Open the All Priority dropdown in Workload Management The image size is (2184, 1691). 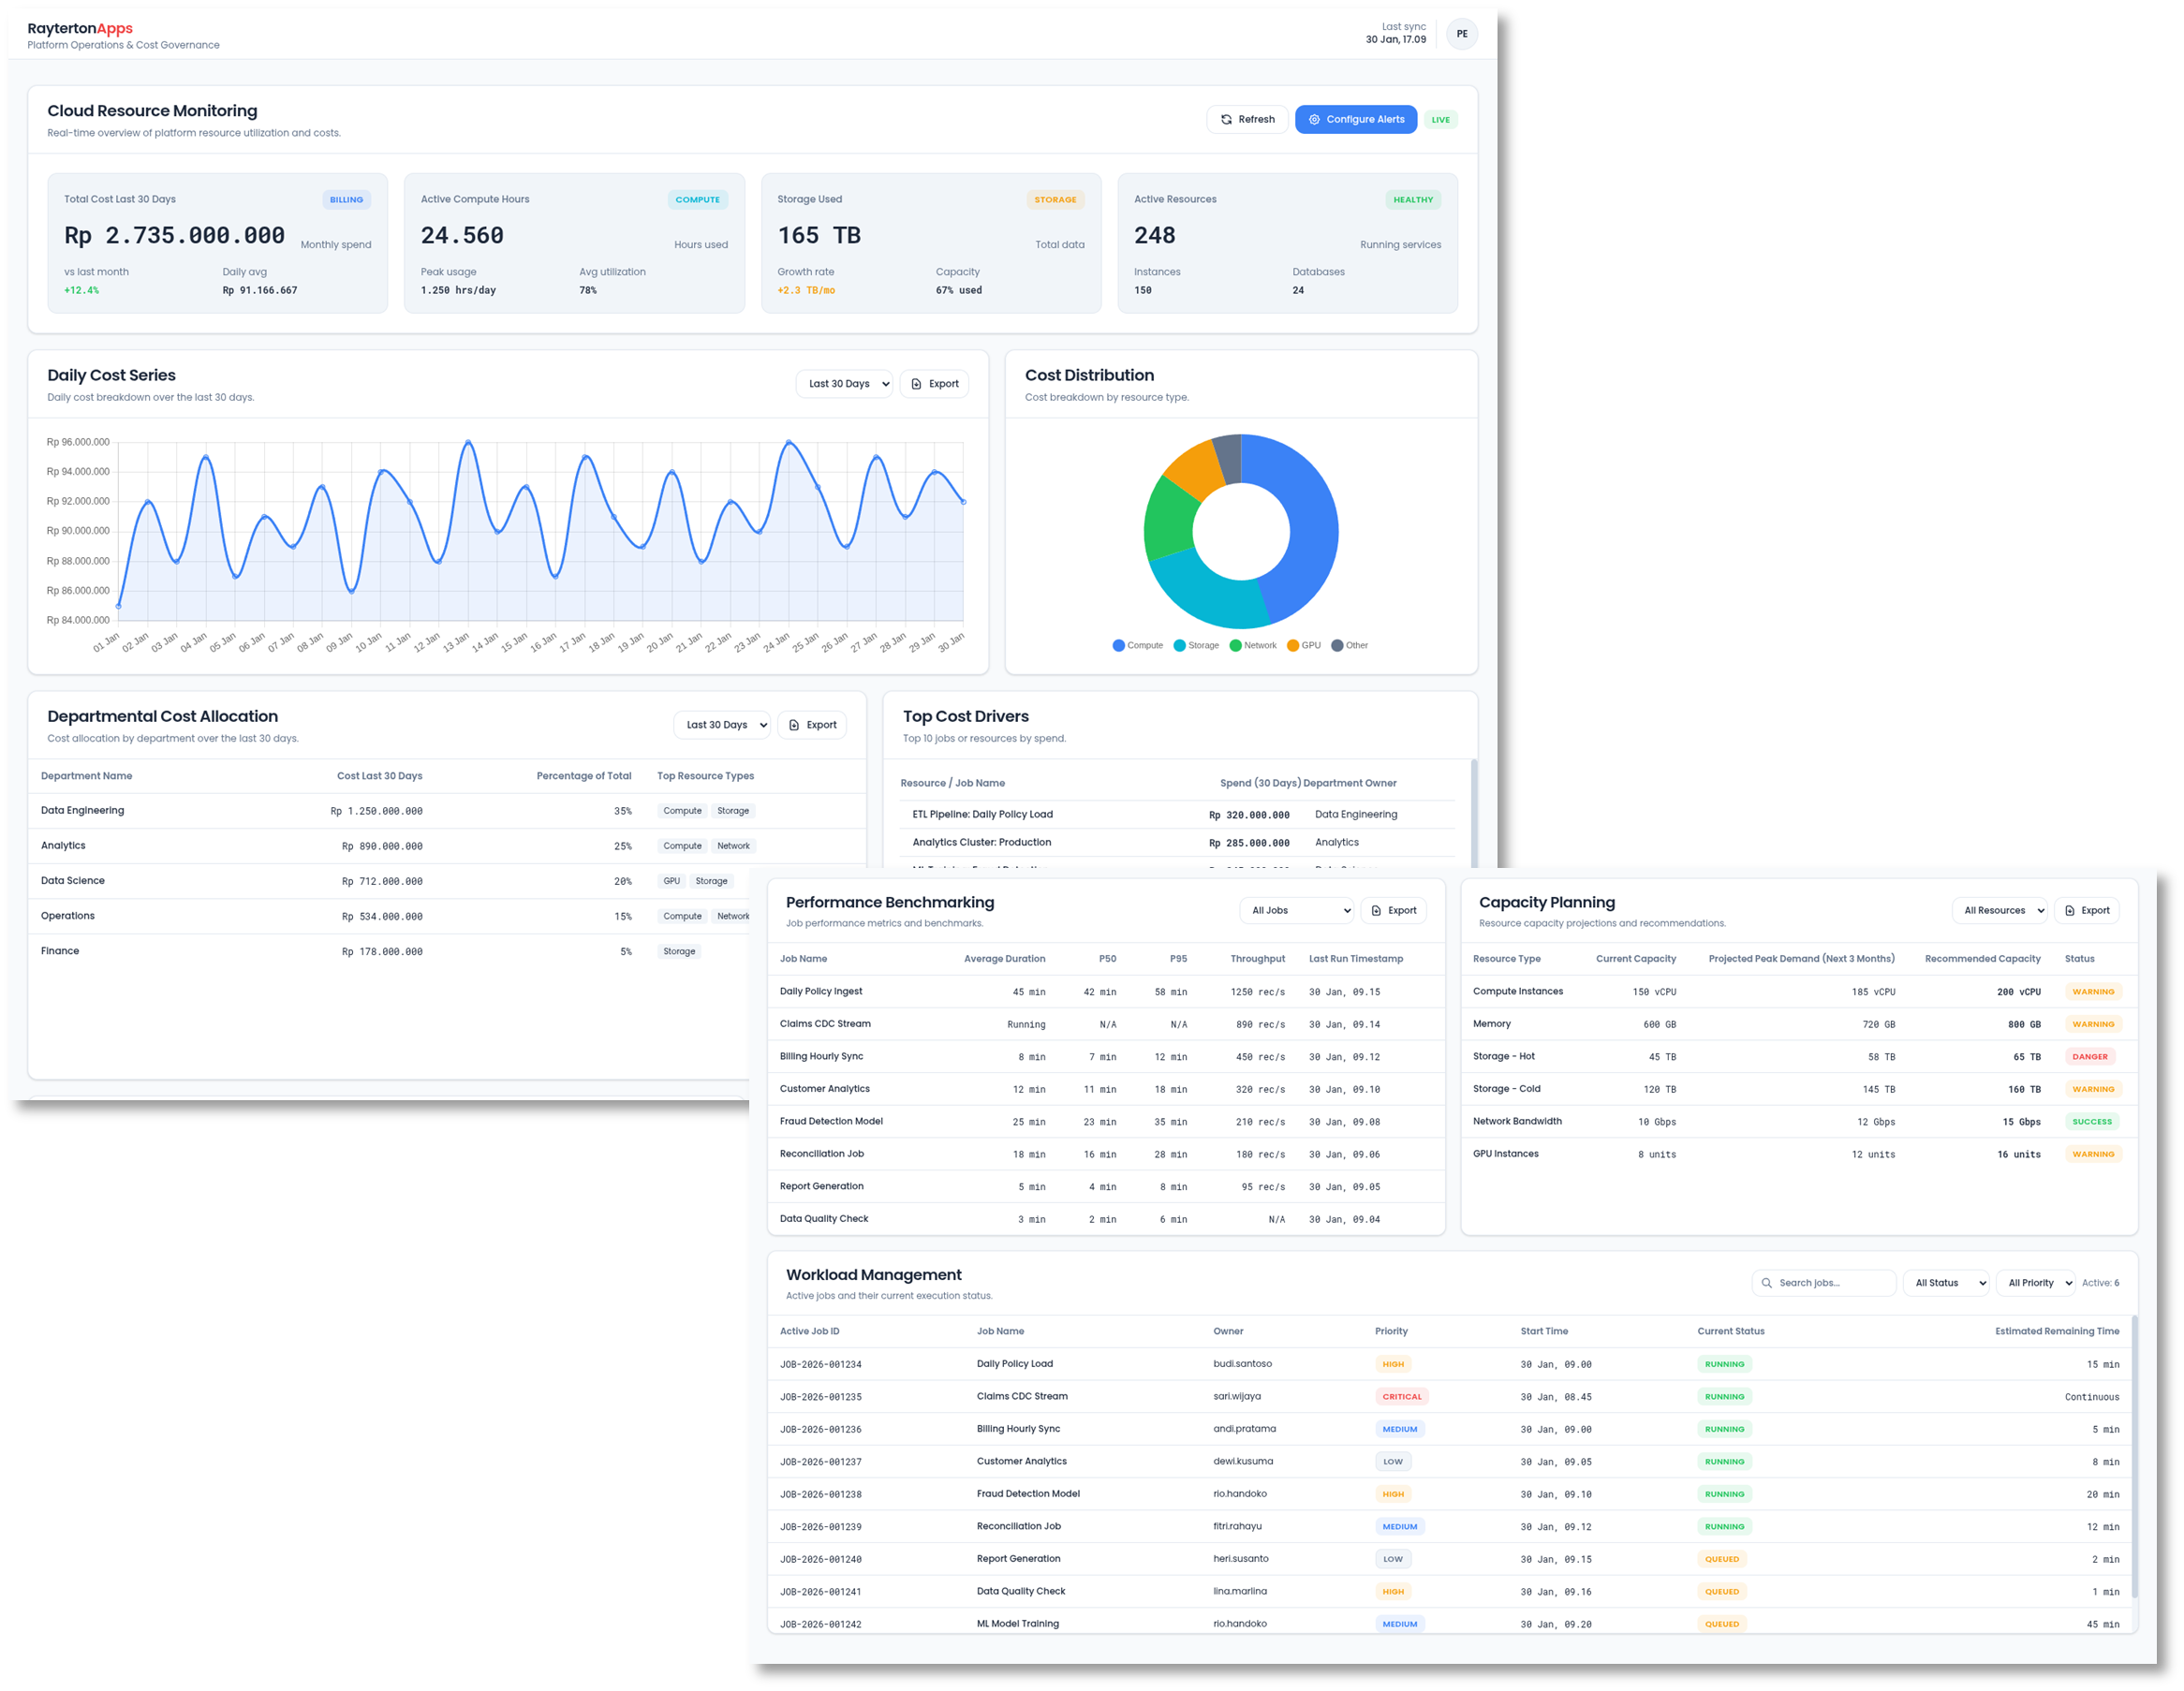(x=2035, y=1282)
